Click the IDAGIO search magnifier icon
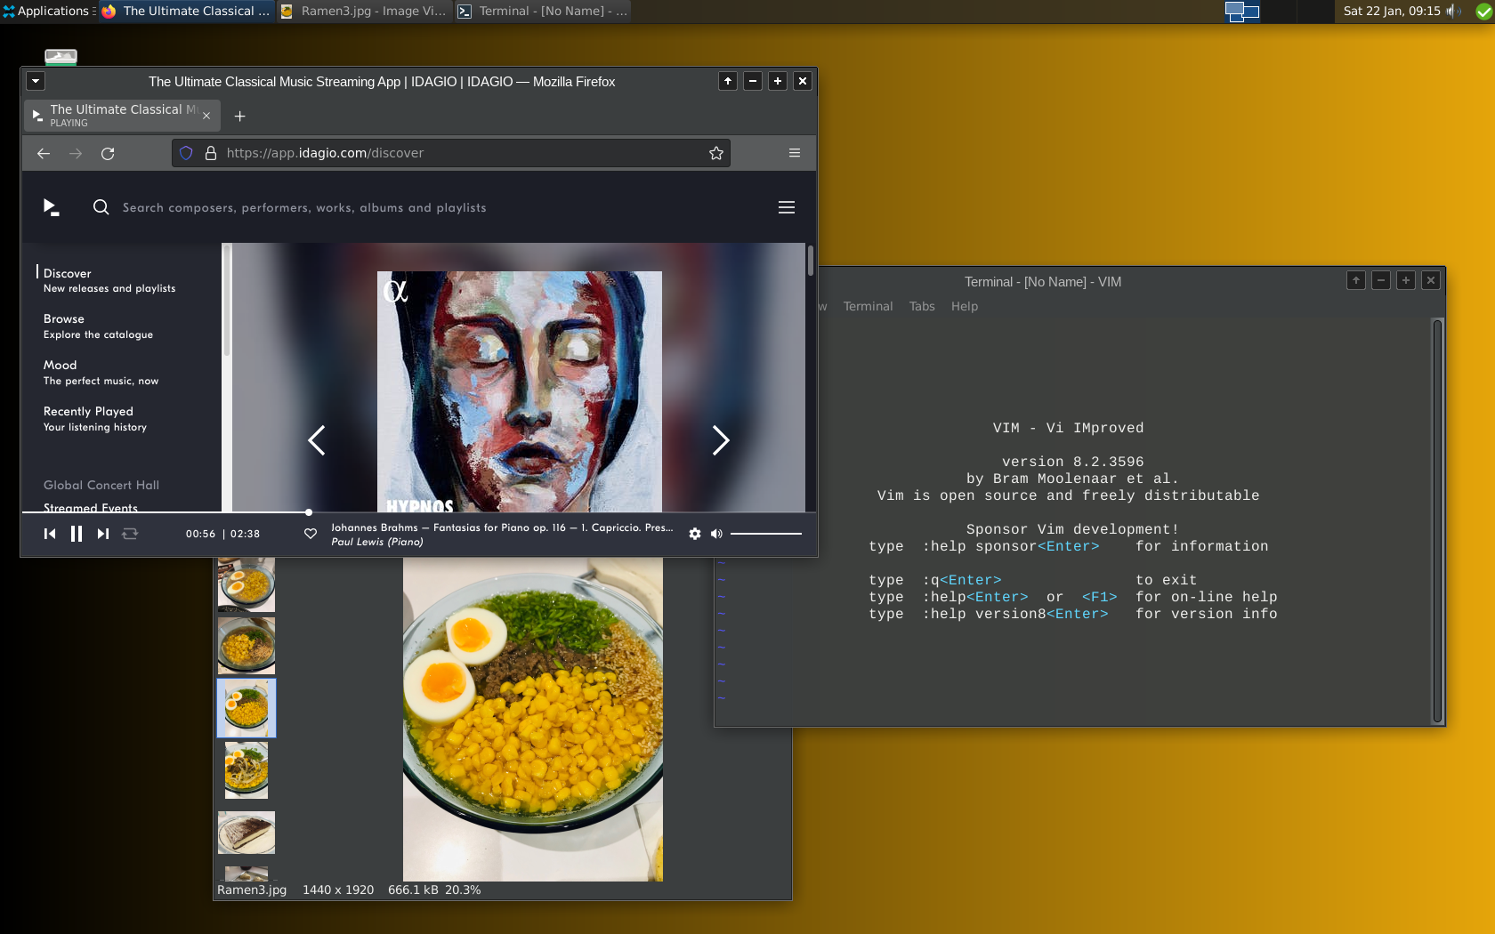 coord(101,207)
